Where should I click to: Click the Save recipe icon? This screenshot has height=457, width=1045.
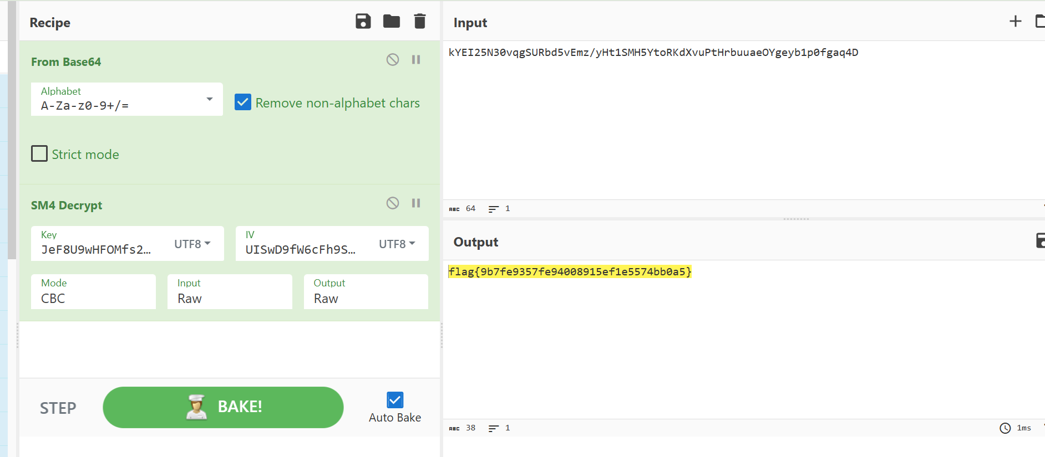pyautogui.click(x=363, y=22)
